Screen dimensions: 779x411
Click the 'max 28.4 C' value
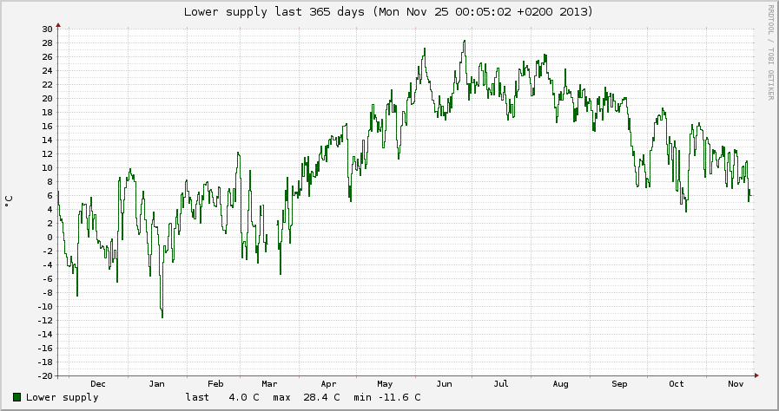pos(307,397)
